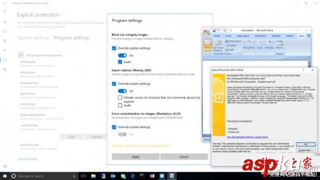Open the Mailings tab in Word
Screen dimensions: 320x180
pyautogui.click(x=276, y=36)
